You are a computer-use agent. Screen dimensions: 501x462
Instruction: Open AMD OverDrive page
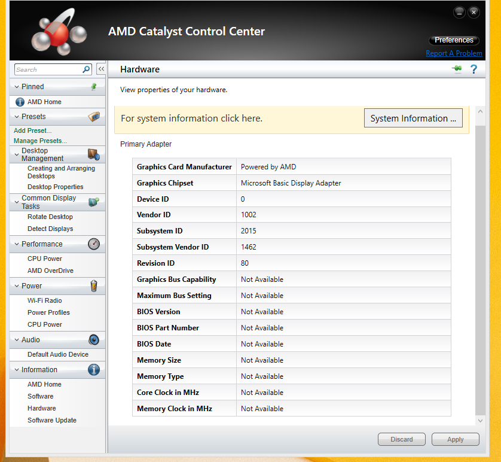click(50, 270)
